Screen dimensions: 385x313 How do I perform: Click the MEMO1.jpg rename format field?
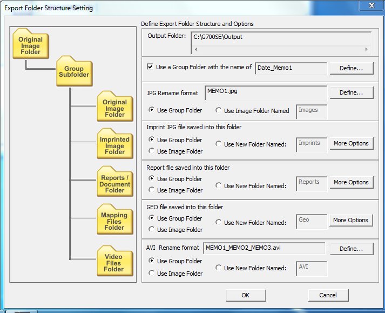point(266,93)
